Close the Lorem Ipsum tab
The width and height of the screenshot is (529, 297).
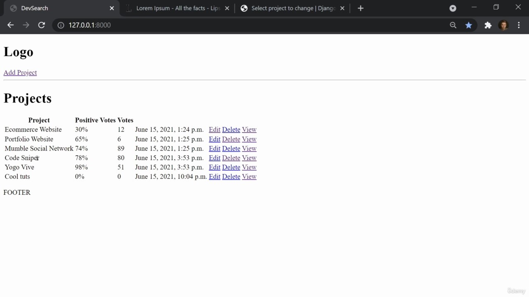tap(227, 8)
